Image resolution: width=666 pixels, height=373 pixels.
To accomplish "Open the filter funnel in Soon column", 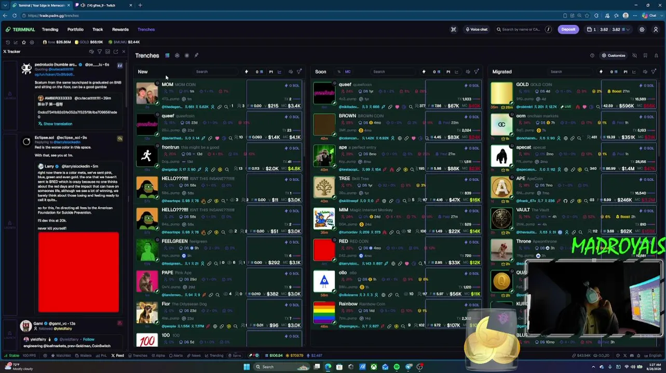I will click(x=477, y=72).
